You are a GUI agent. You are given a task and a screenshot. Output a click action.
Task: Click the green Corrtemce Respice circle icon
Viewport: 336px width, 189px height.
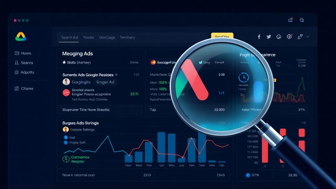coord(66,159)
